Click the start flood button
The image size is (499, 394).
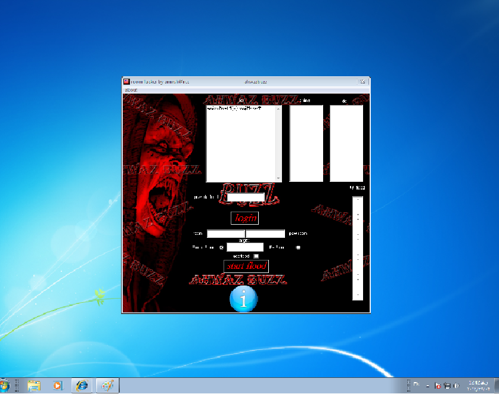tap(246, 266)
